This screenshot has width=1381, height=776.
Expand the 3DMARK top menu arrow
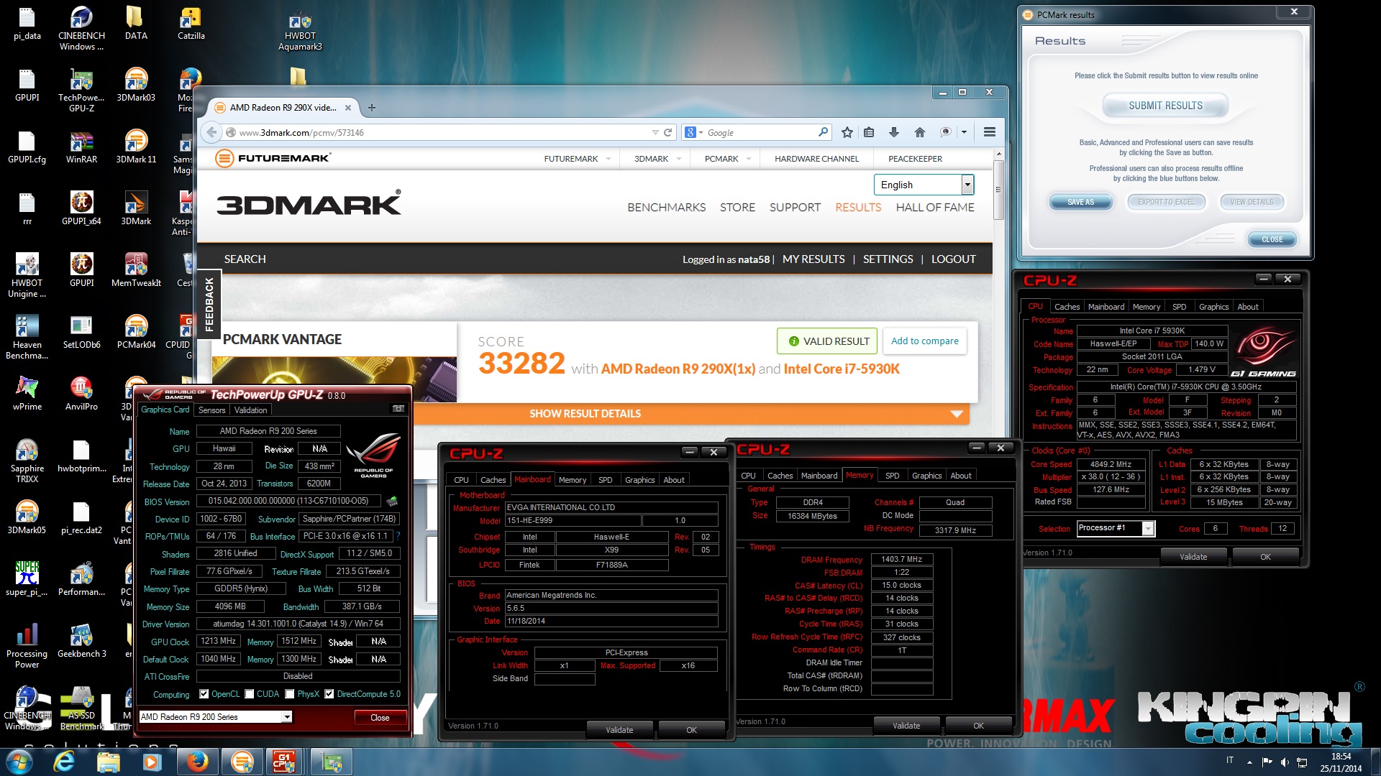(679, 159)
